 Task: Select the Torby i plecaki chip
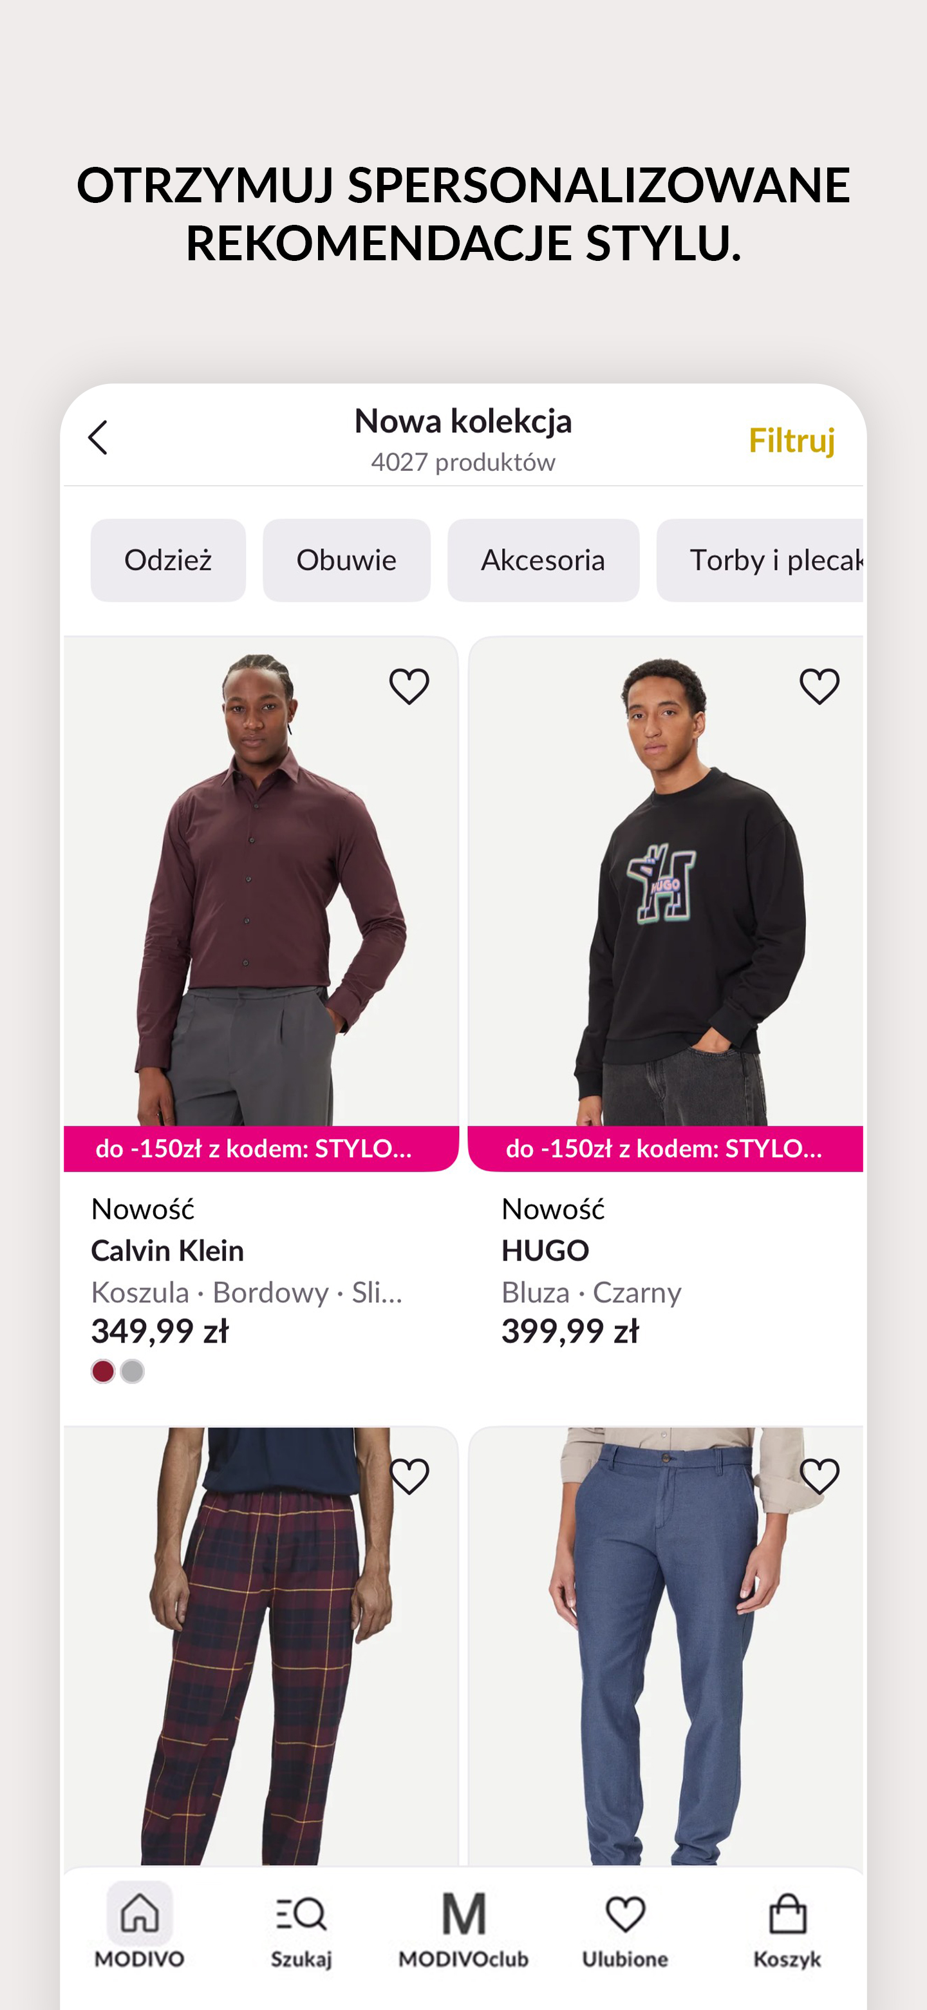[760, 560]
